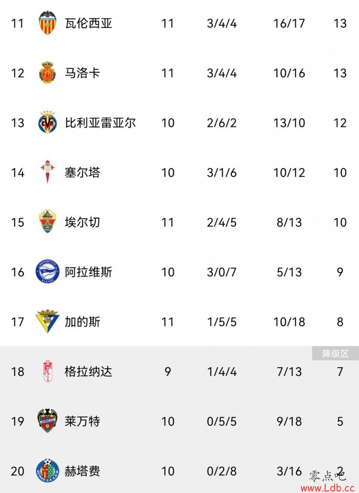Select rank 12 马洛卡 row
The image size is (359, 493).
(179, 73)
